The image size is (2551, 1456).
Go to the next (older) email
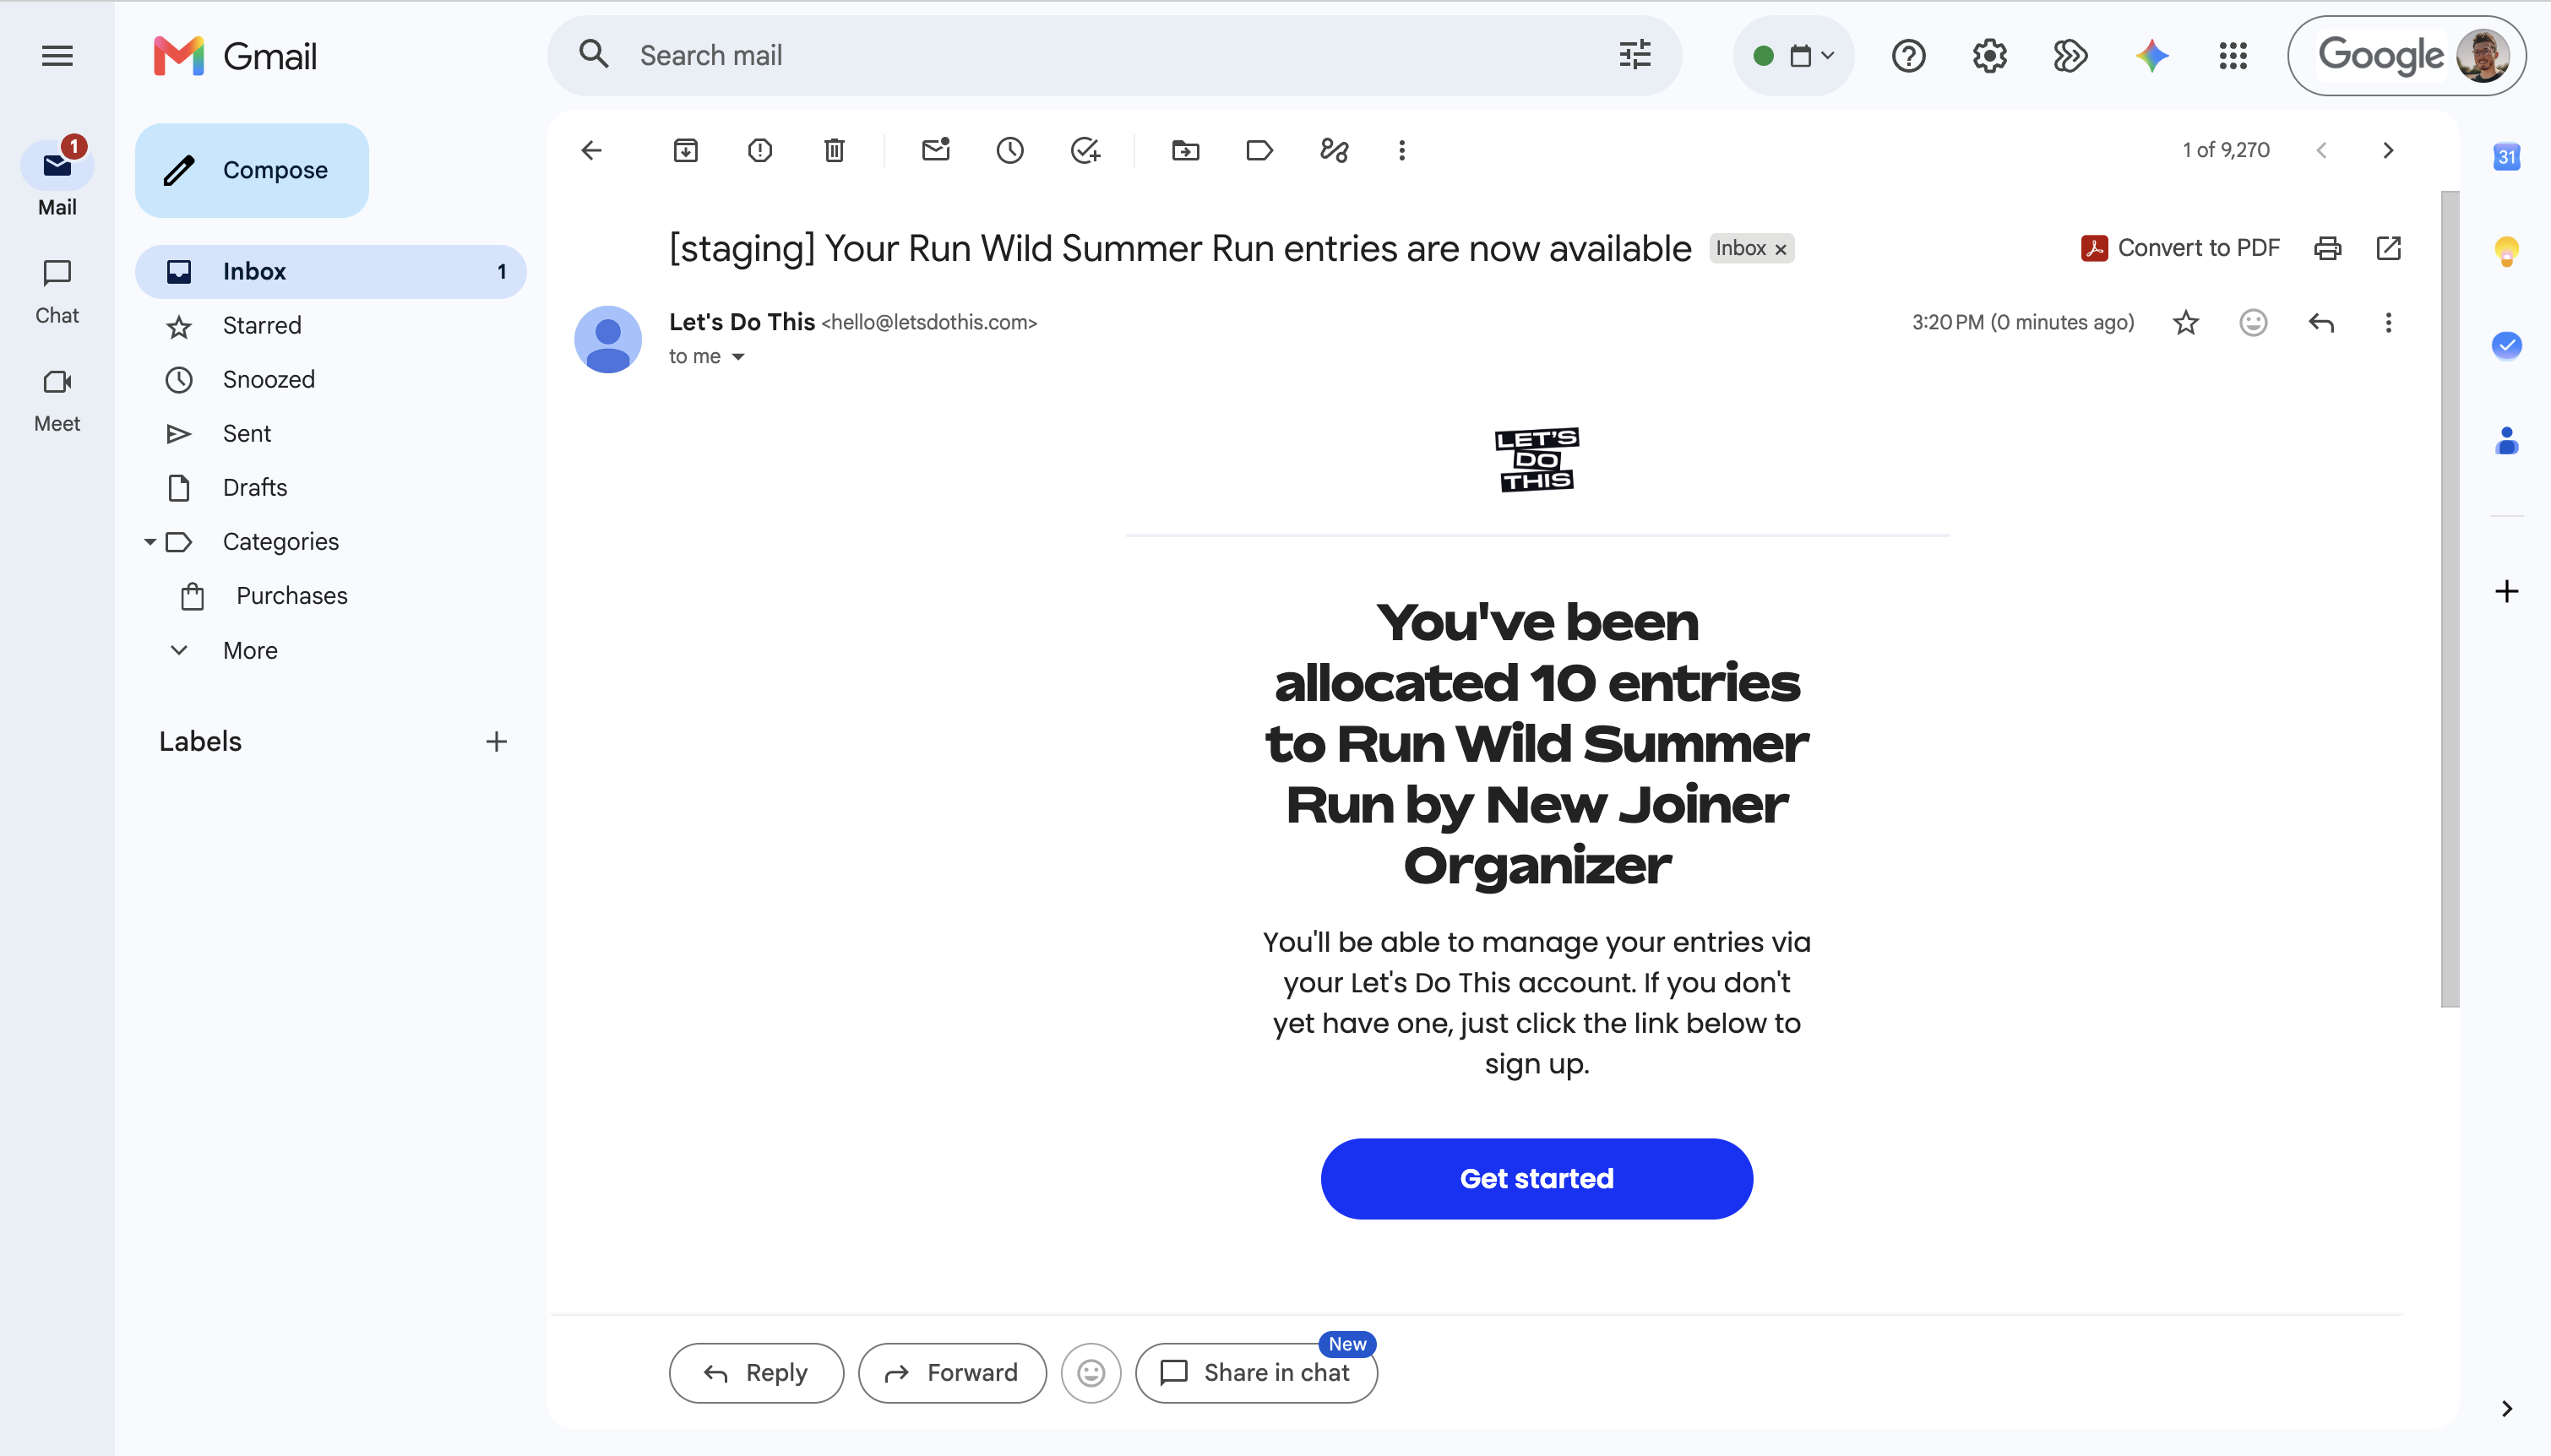point(2389,150)
